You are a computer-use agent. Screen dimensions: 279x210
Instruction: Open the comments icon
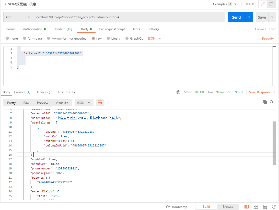(x=271, y=4)
